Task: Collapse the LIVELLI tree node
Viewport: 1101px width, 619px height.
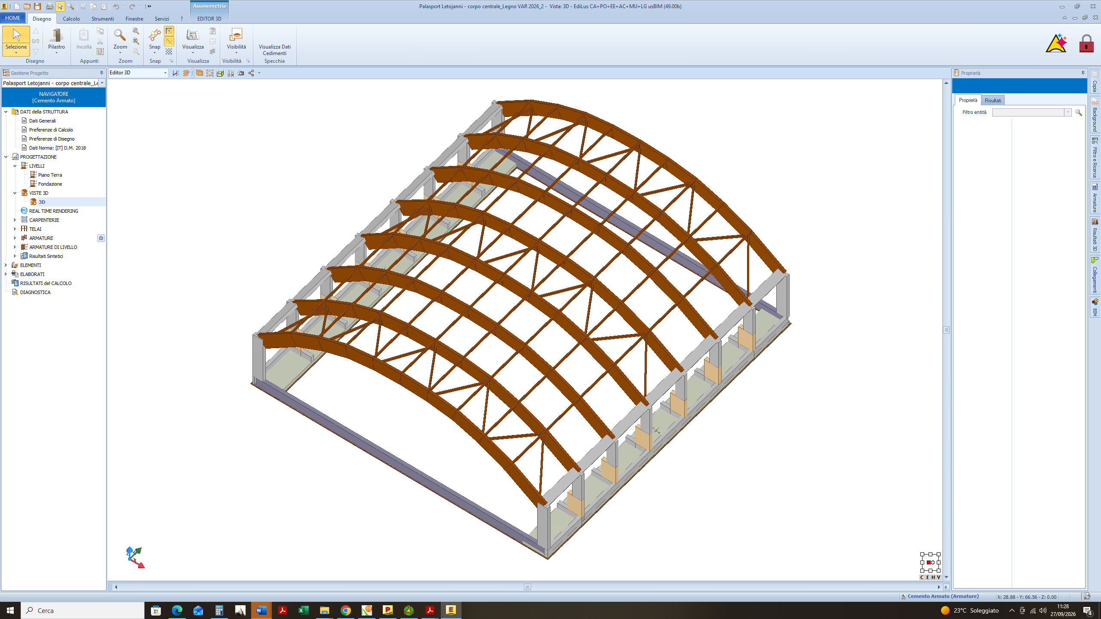Action: tap(15, 166)
